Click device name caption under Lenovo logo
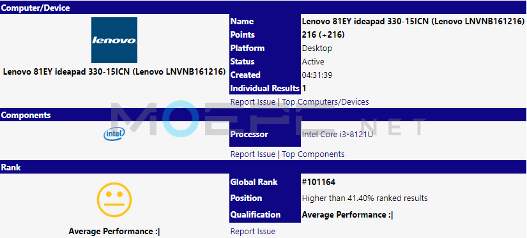 [x=114, y=72]
